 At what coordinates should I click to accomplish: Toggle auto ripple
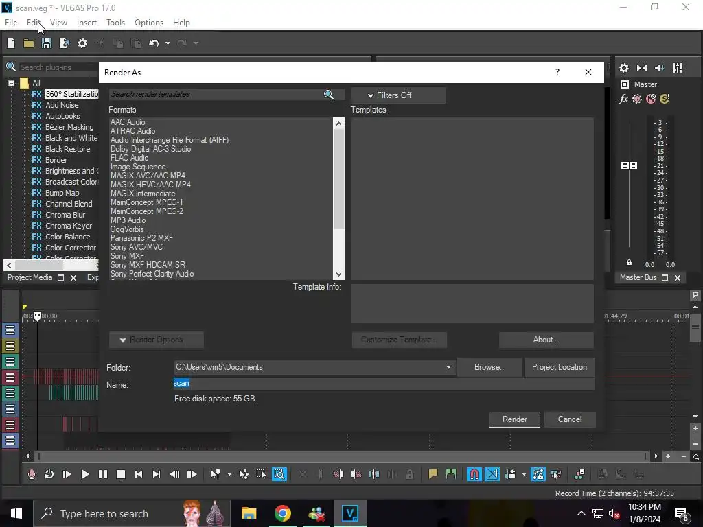(x=510, y=474)
